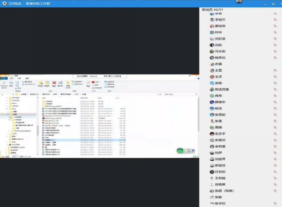Click muted microphone icon beside 马光菊
Screen dimensions: 282x207
pos(275,51)
